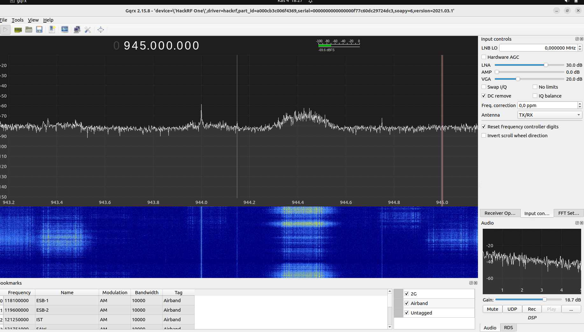This screenshot has width=584, height=332.
Task: Open the File menu
Action: 4,20
